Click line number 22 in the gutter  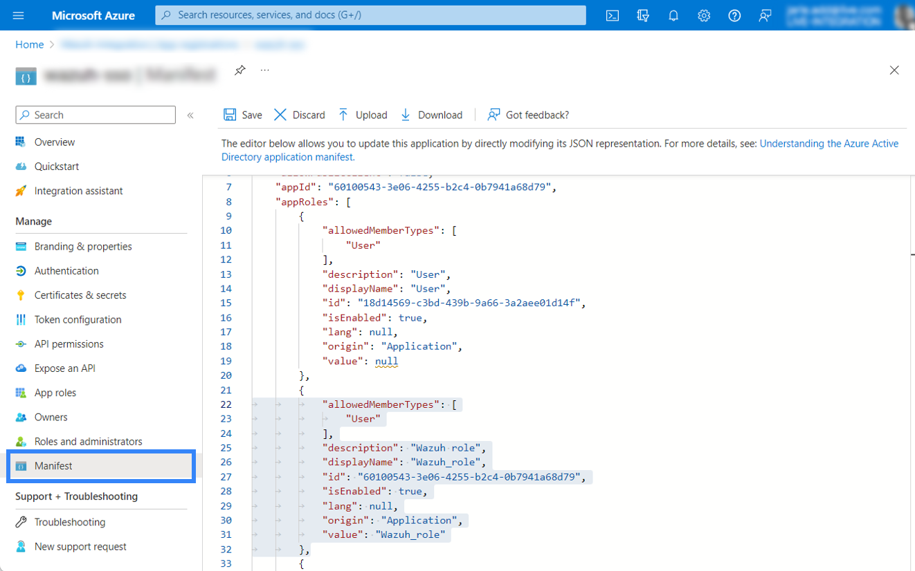[x=226, y=404]
